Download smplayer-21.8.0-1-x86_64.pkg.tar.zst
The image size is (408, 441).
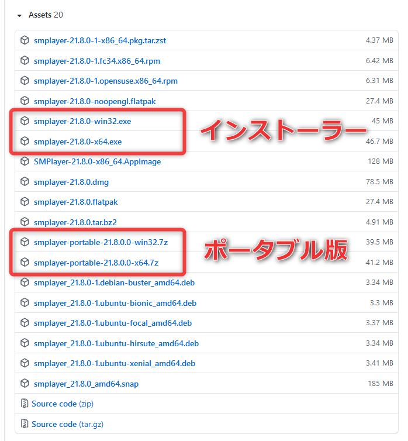tap(100, 41)
